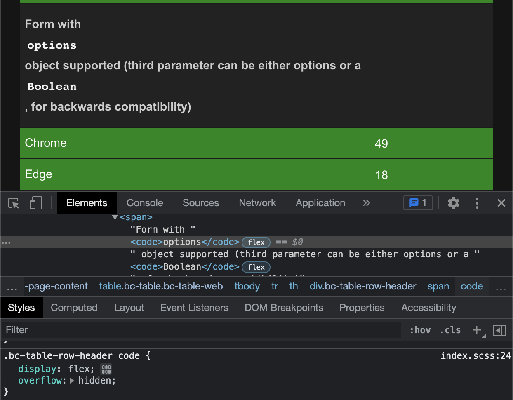The height and width of the screenshot is (400, 513).
Task: Click the Chrome row in compatibility table
Action: coord(256,143)
